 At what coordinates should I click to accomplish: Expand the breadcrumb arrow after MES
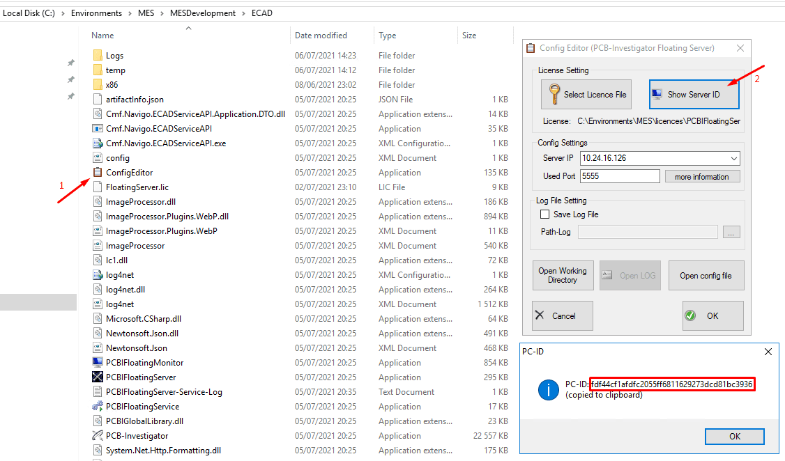(162, 13)
